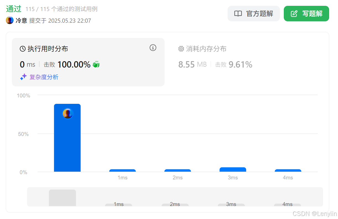Screen dimensions: 338x219
Task: Click the green 写题解 button
Action: click(306, 14)
